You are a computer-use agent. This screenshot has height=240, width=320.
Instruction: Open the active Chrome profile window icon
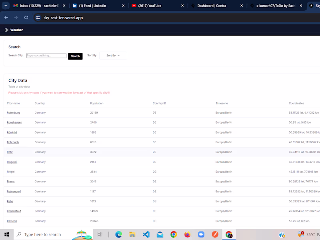tap(229, 234)
